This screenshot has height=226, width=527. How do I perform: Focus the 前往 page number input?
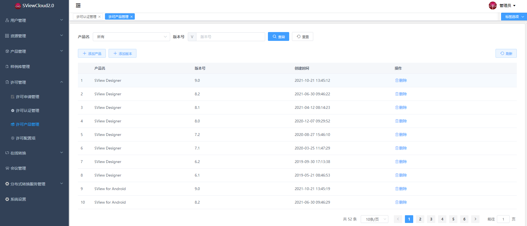pos(503,219)
